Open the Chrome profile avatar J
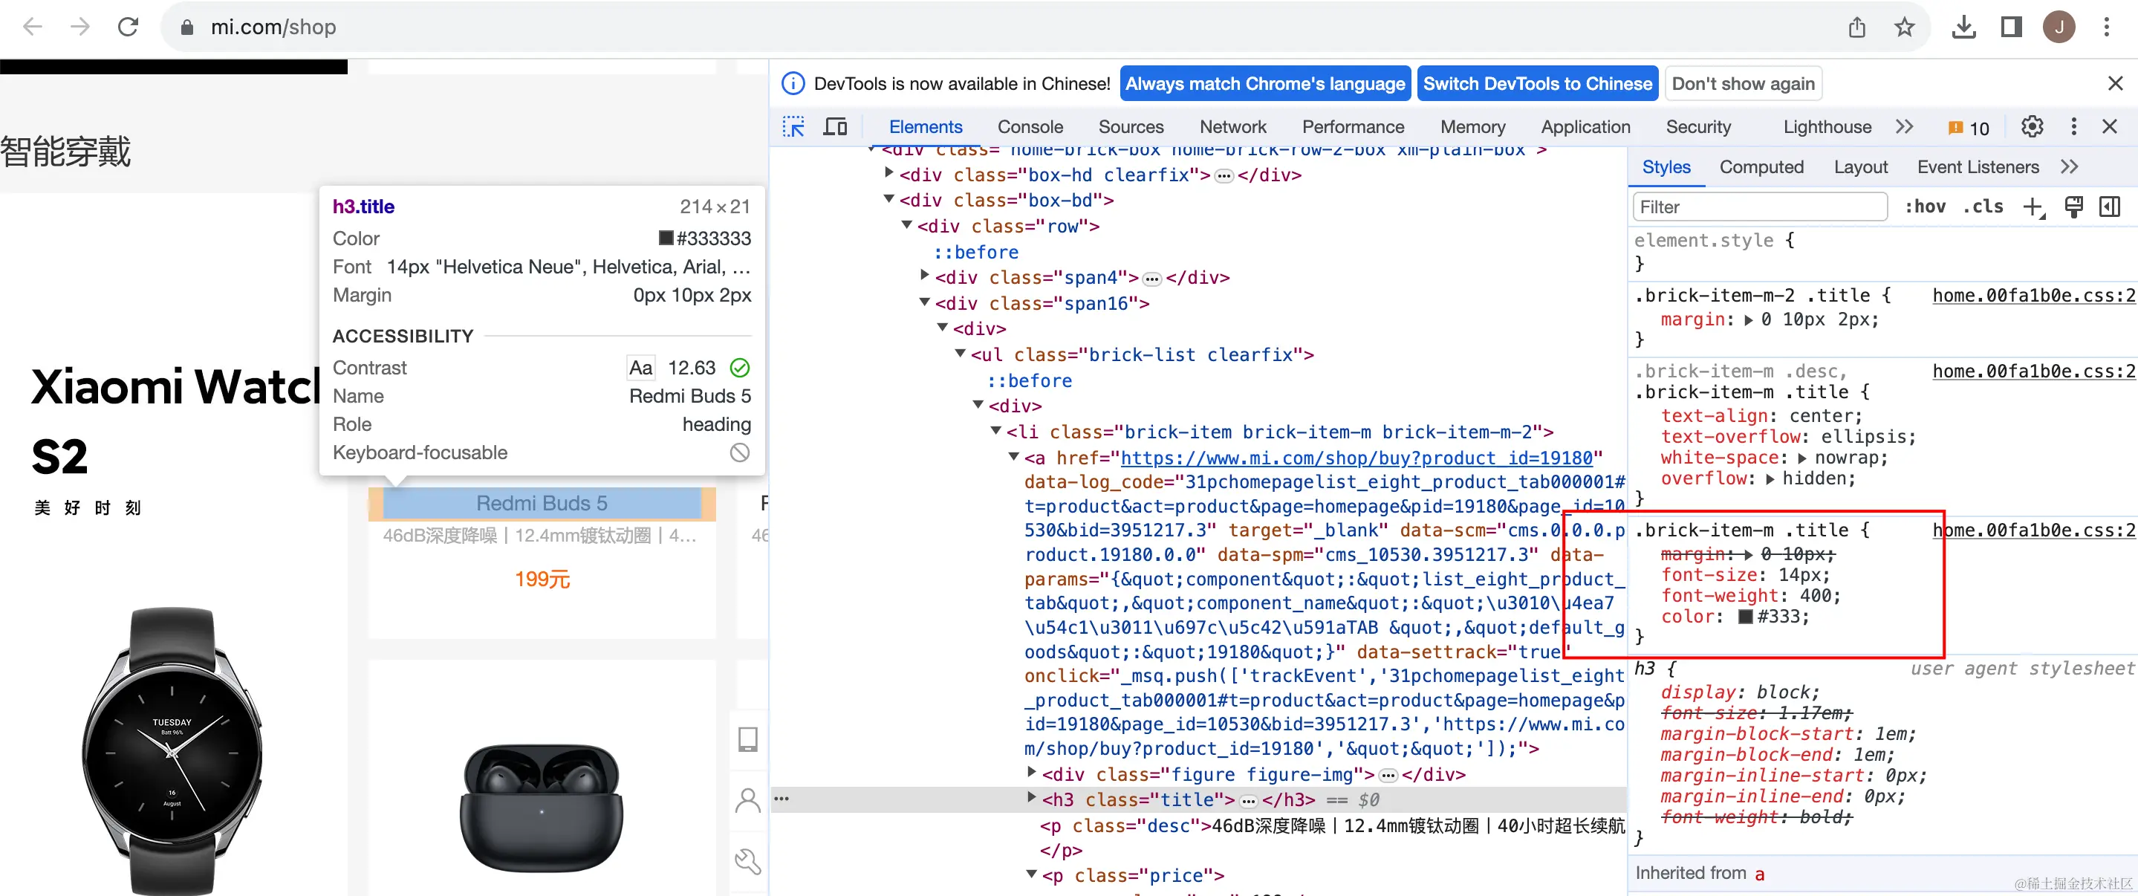This screenshot has width=2138, height=896. (2059, 27)
